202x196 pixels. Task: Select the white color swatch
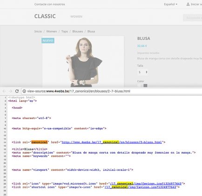[x=139, y=85]
